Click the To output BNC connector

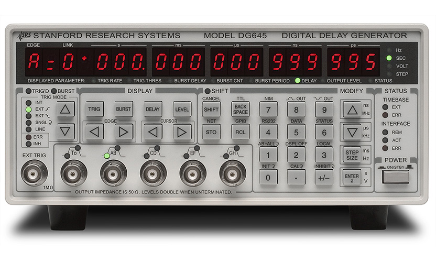click(73, 174)
